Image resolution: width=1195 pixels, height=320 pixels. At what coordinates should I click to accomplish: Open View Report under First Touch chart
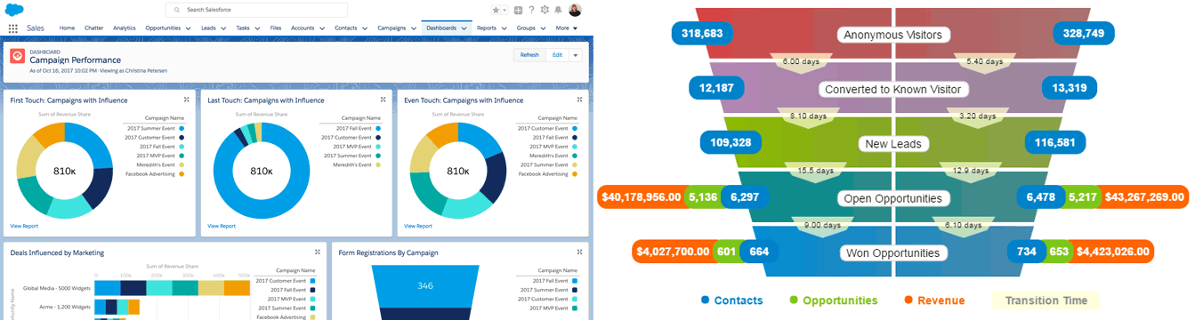[24, 226]
